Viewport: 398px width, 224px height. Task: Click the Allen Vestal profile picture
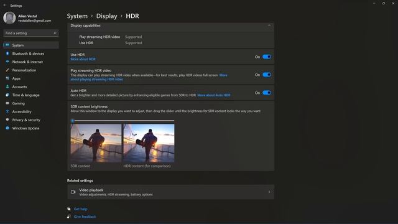click(x=9, y=18)
